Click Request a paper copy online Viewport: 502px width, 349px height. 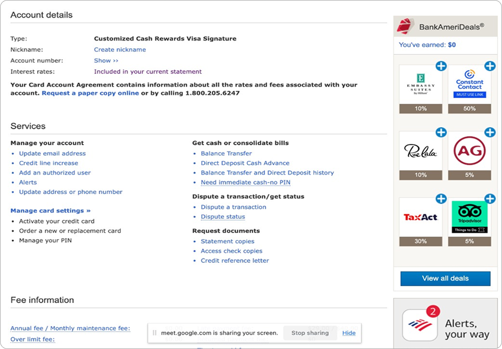click(90, 93)
